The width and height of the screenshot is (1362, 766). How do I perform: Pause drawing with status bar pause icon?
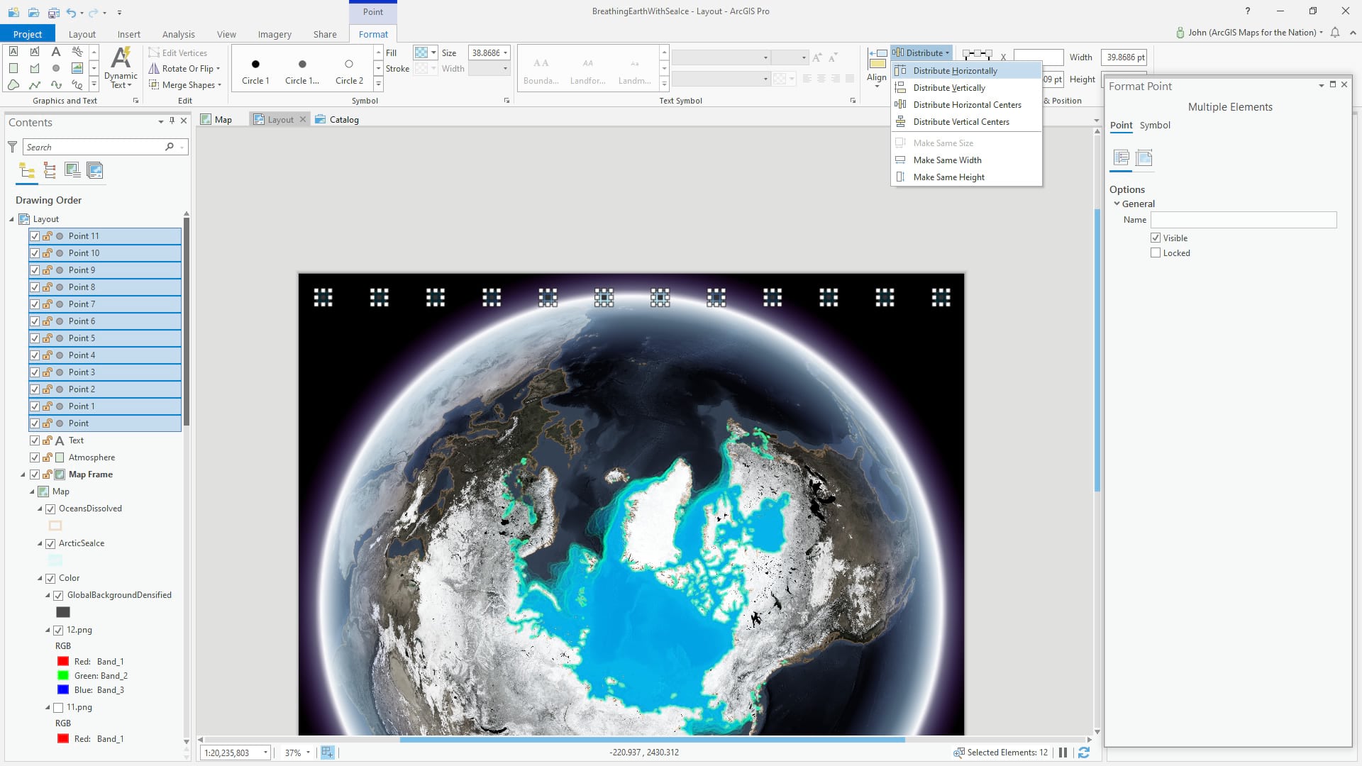point(1063,753)
